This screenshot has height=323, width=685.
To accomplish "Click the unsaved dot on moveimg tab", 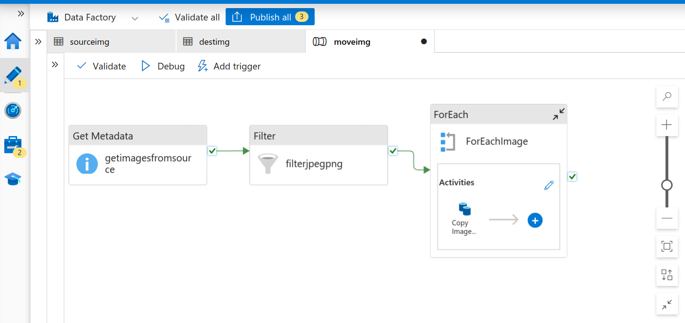I will 424,41.
